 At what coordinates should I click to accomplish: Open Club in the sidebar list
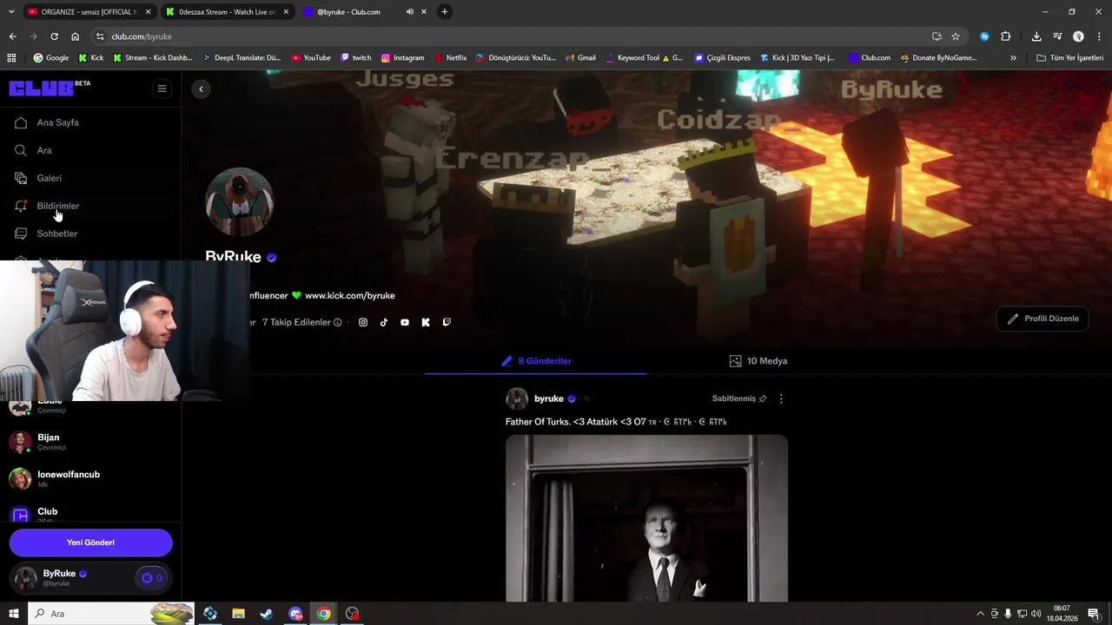(90, 513)
